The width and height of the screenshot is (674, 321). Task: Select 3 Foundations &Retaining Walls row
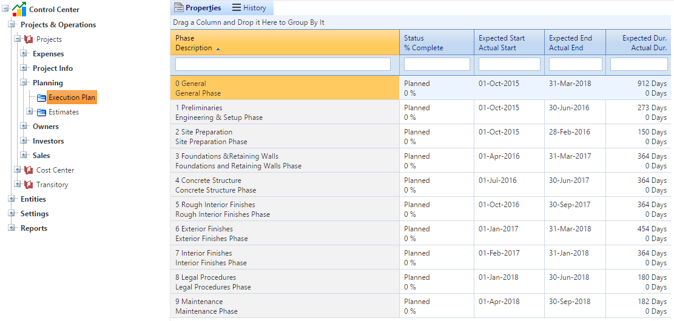tap(422, 160)
